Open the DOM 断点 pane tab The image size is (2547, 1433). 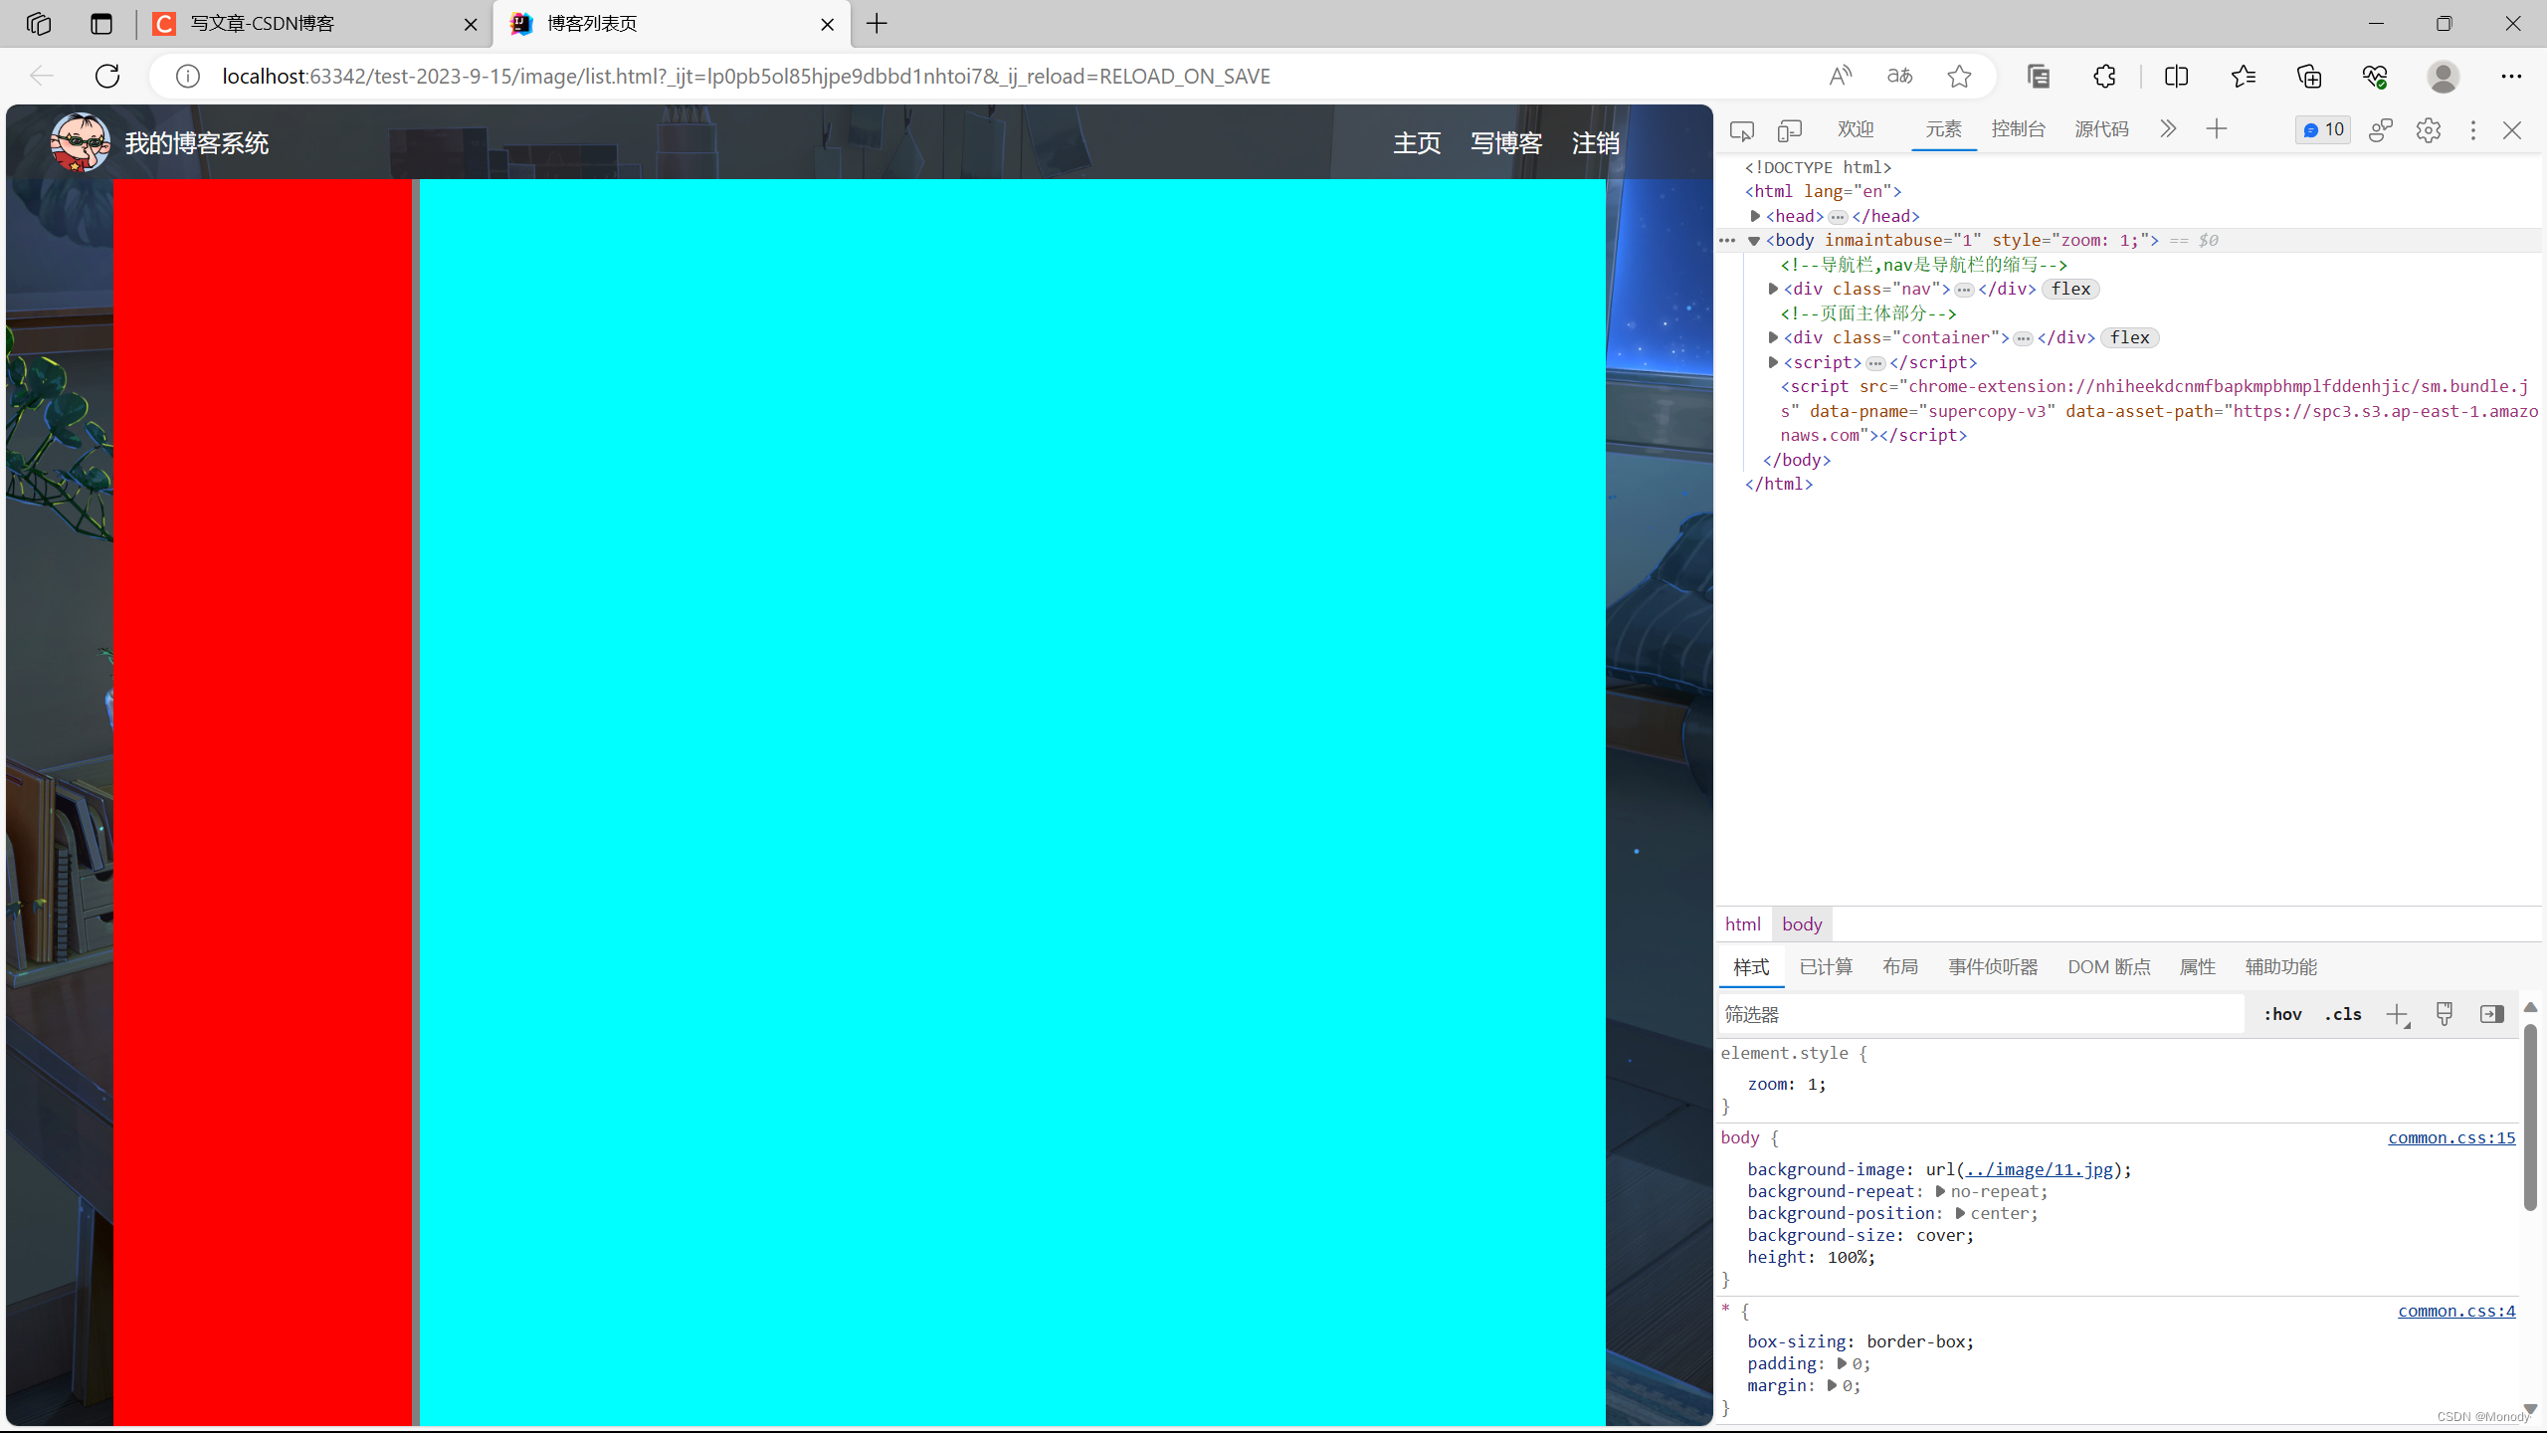[x=2109, y=967]
